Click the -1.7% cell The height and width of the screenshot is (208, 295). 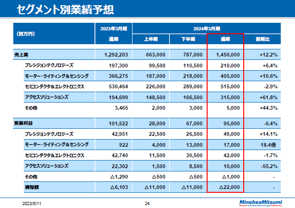click(271, 156)
